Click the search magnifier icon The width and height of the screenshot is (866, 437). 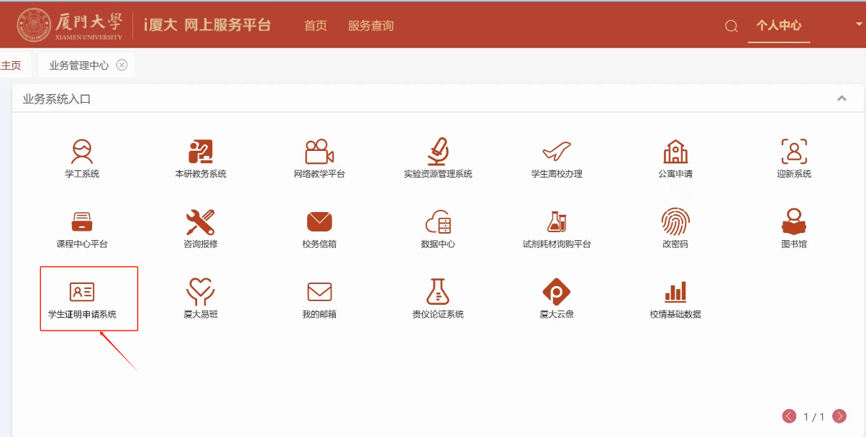click(x=731, y=27)
